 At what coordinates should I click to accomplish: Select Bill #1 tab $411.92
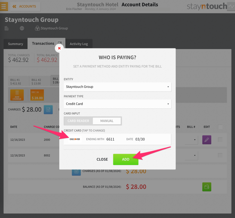(19, 82)
